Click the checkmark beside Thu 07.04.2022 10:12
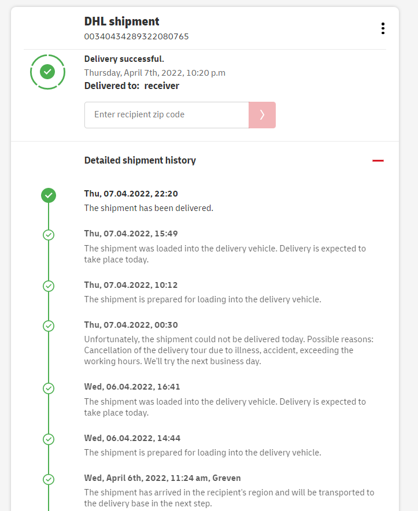The width and height of the screenshot is (418, 511). pos(49,286)
